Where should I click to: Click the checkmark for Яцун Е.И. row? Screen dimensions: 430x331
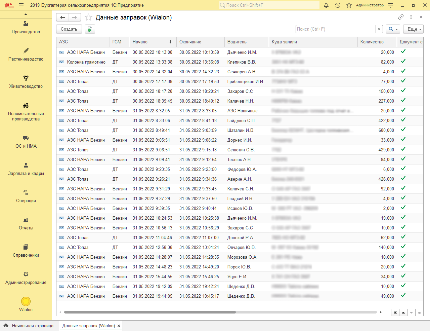tap(403, 276)
